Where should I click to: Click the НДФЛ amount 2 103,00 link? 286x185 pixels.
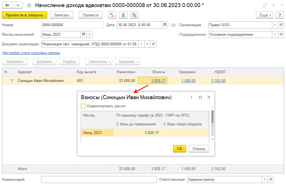218,81
